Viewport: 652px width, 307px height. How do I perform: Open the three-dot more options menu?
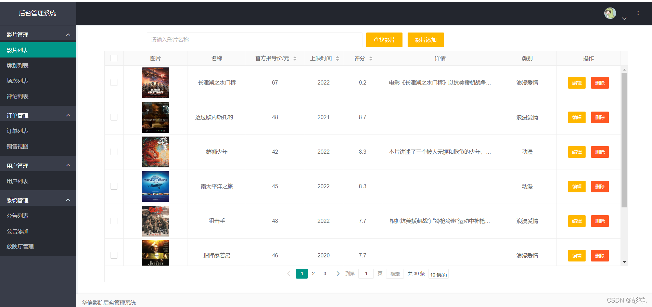click(638, 13)
